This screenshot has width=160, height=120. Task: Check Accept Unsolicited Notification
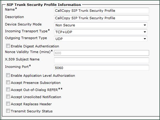tap(8, 97)
